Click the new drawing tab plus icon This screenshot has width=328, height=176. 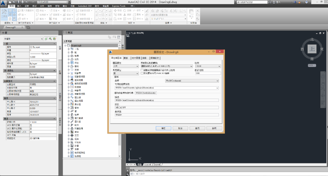pyautogui.click(x=28, y=27)
